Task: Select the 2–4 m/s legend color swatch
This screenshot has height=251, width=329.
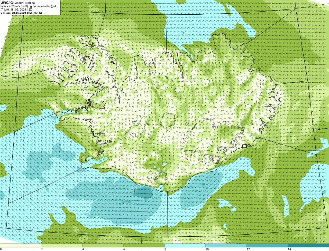Action: pos(62,245)
